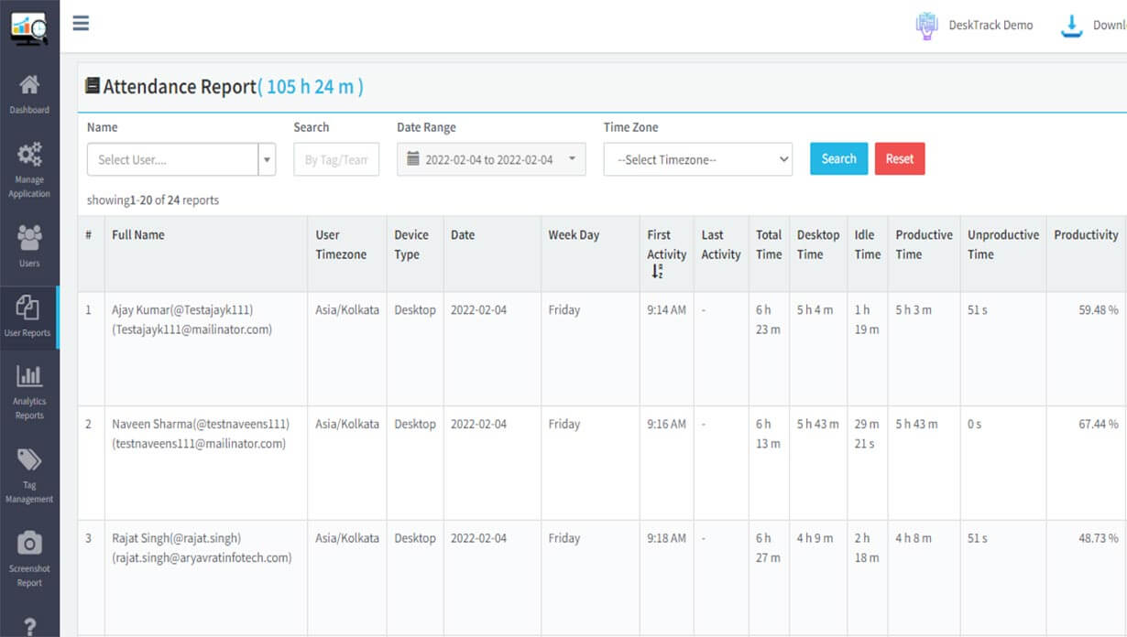This screenshot has width=1127, height=637.
Task: Click the Download icon in header
Action: (1071, 26)
